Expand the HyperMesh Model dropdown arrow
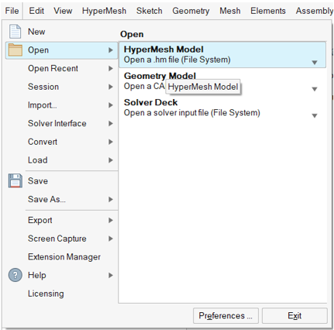The width and height of the screenshot is (334, 330). [x=314, y=63]
